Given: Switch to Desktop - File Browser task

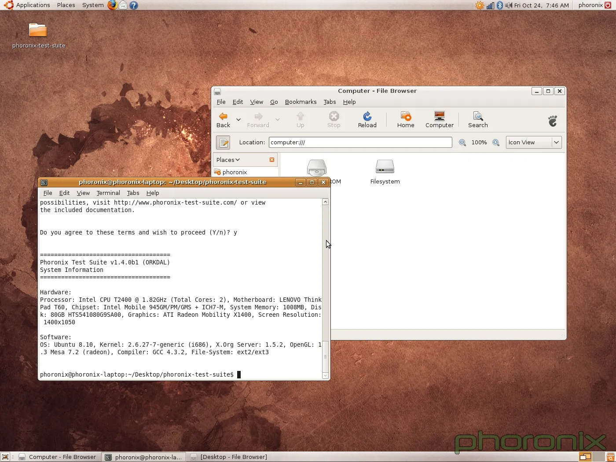Looking at the screenshot, I should point(229,457).
